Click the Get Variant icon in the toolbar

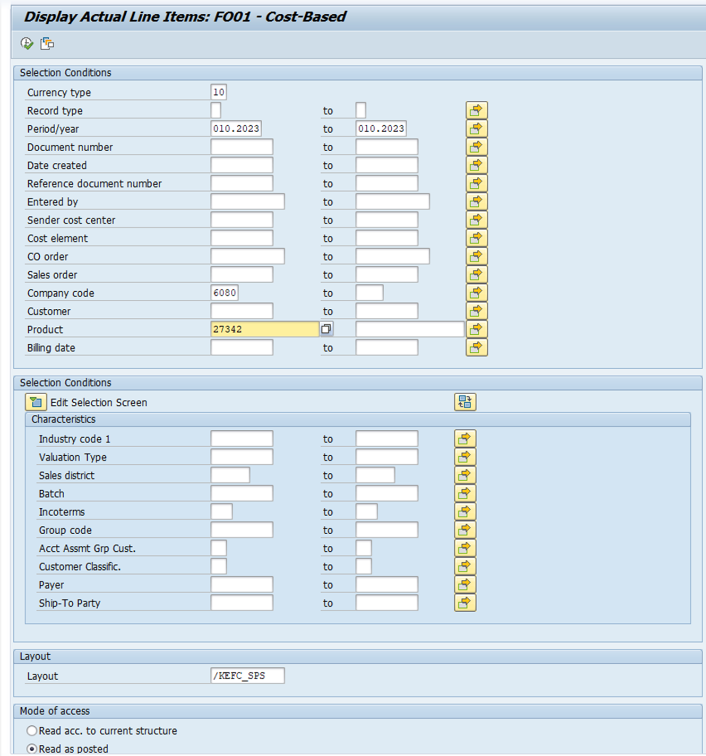pyautogui.click(x=47, y=44)
